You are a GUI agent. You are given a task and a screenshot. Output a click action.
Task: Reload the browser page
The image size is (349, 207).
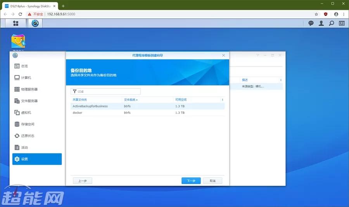[x=20, y=14]
